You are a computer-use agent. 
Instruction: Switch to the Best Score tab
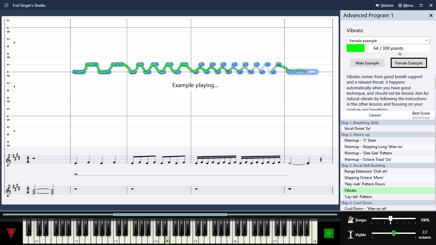pos(421,115)
